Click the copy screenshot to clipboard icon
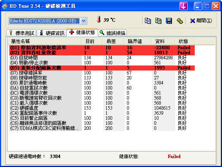 pyautogui.click(x=158, y=21)
